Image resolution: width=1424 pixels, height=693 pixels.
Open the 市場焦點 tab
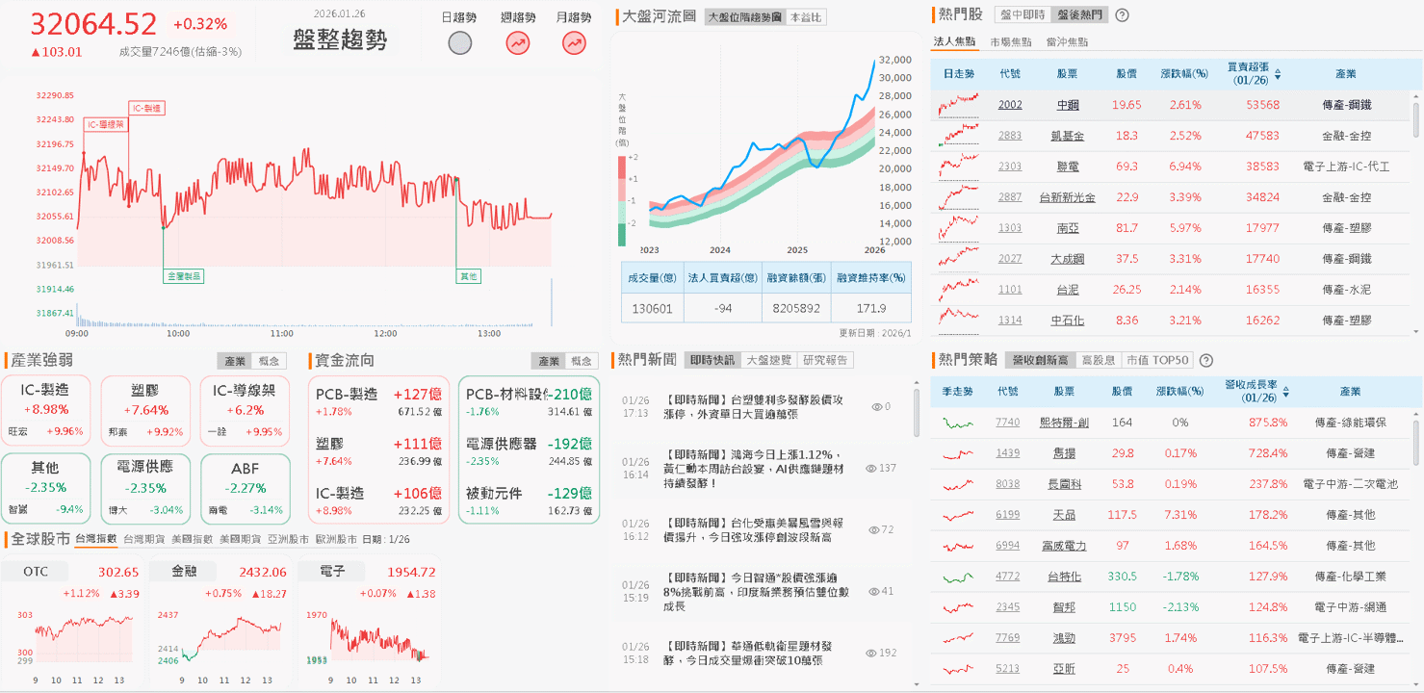tap(1011, 42)
